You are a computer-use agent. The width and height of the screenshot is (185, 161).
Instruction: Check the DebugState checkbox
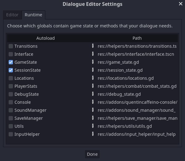11,94
